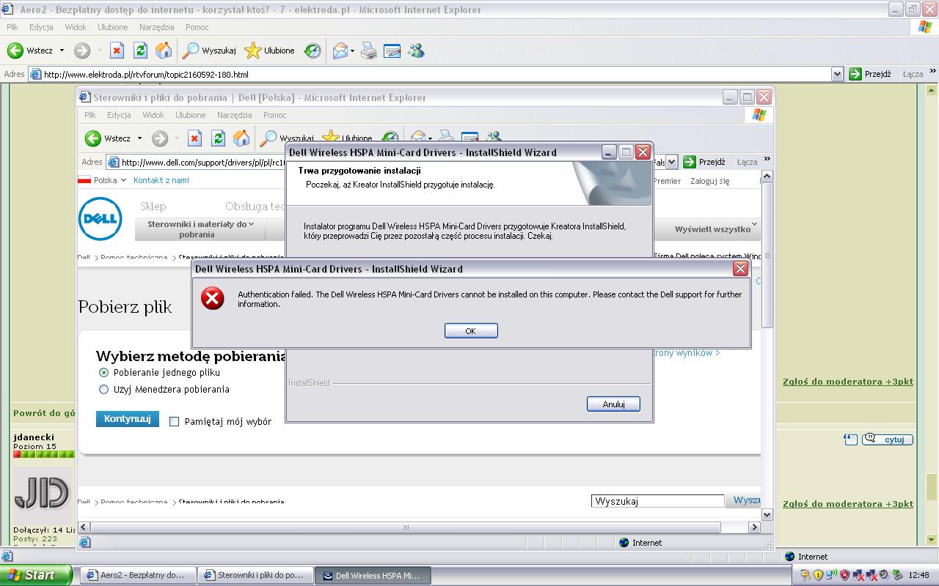Open Narzędzia menu in Dell IE window

[235, 115]
